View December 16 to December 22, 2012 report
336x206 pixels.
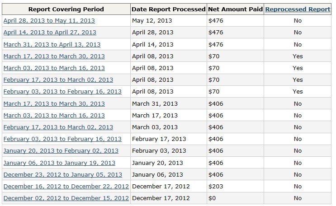66,186
